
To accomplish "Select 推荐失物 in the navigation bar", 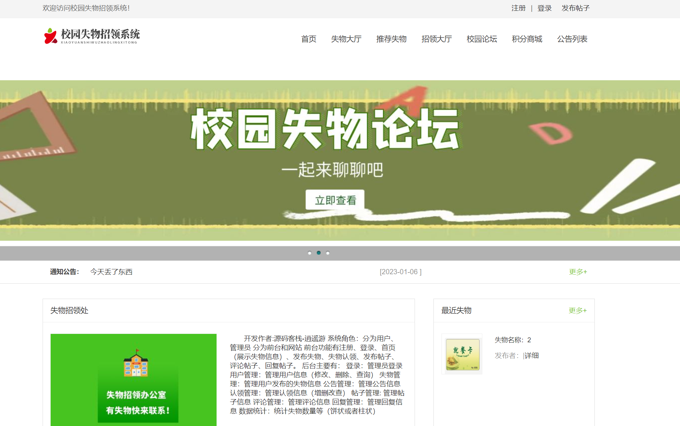I will point(391,39).
